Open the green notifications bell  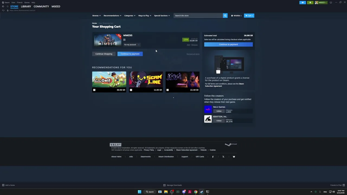tap(310, 2)
